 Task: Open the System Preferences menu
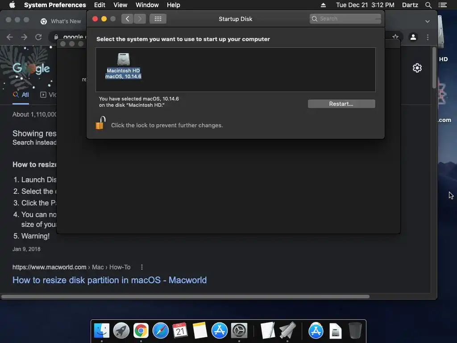coord(55,5)
